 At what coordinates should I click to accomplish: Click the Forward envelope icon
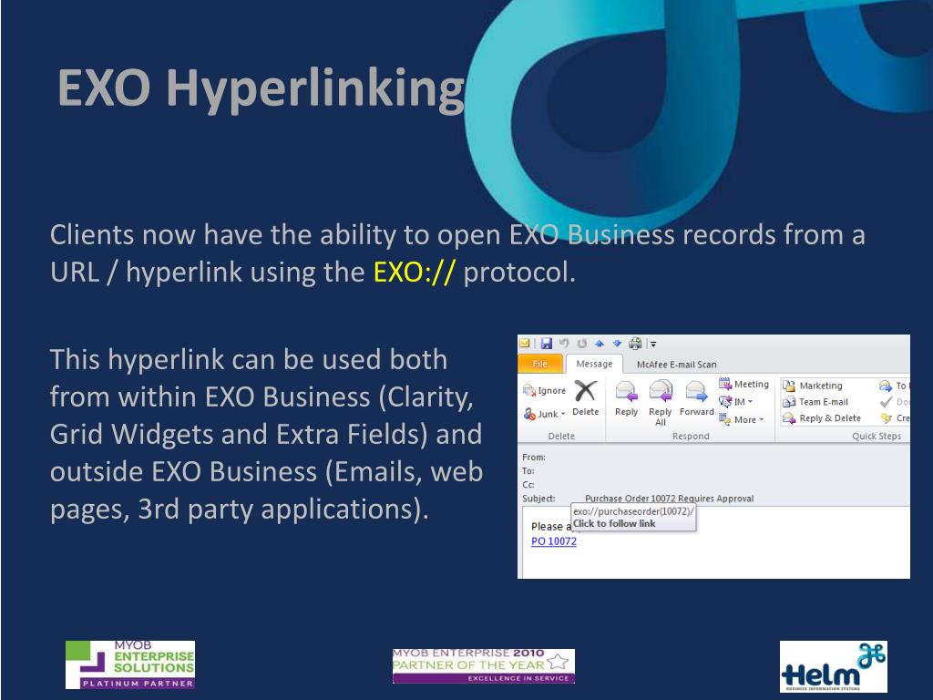tap(696, 391)
